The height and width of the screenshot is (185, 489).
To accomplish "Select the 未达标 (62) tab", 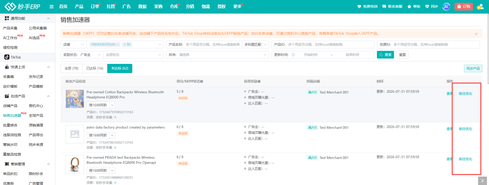I will [120, 68].
